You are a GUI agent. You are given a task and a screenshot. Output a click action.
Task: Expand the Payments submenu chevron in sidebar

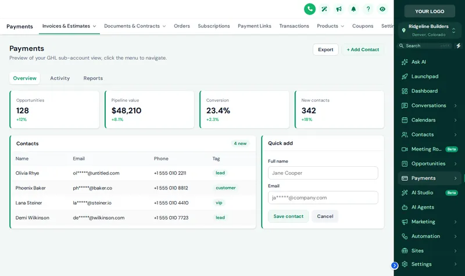(455, 178)
